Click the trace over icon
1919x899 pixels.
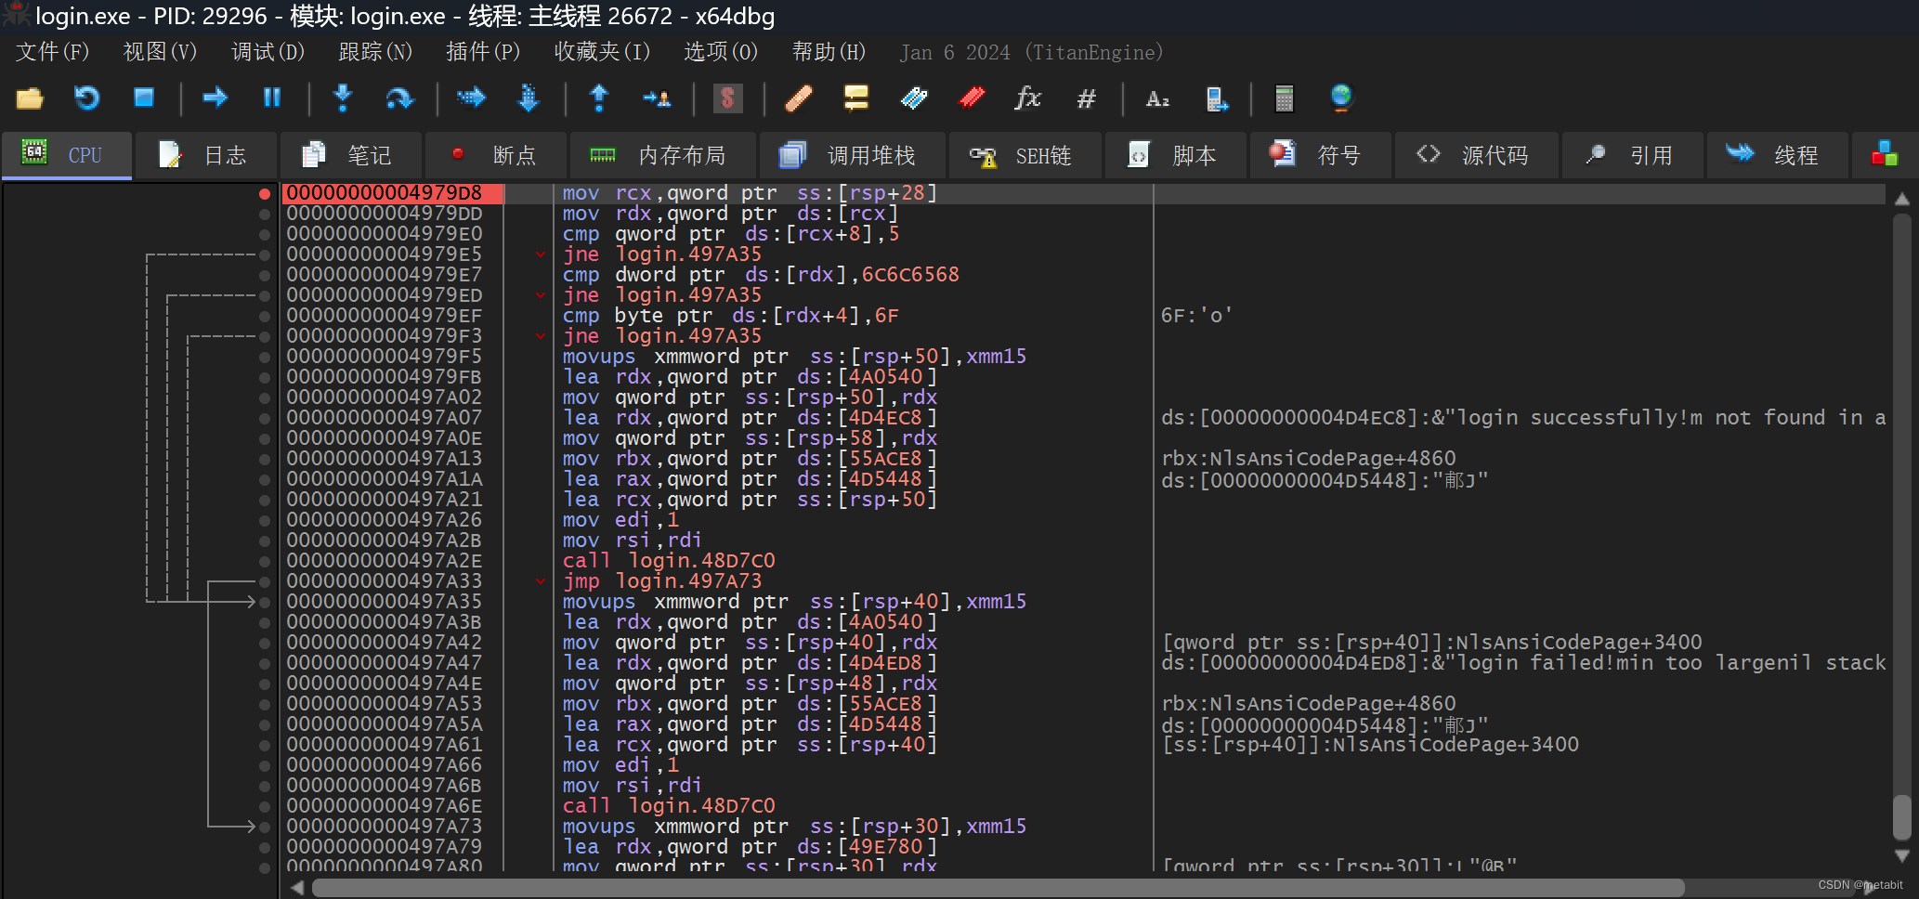click(x=528, y=98)
